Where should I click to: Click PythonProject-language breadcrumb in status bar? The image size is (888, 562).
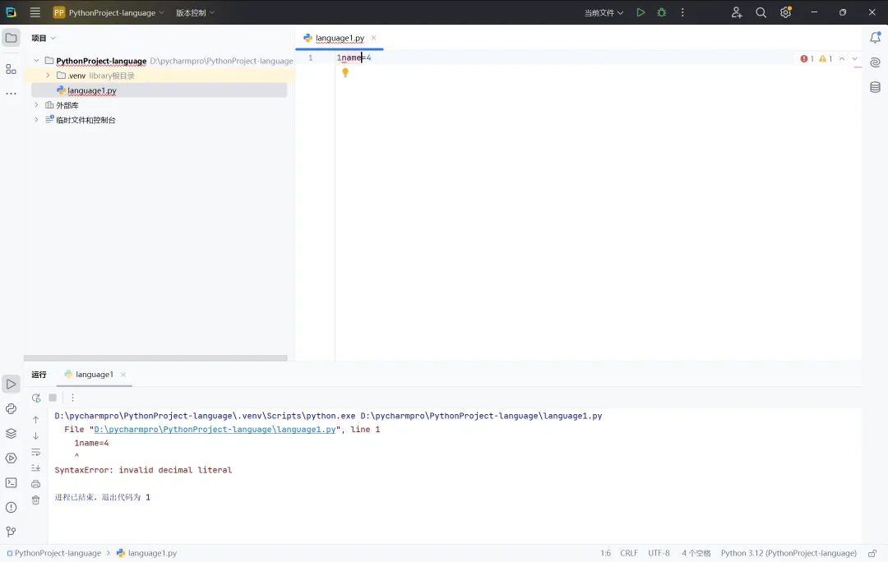click(x=53, y=553)
